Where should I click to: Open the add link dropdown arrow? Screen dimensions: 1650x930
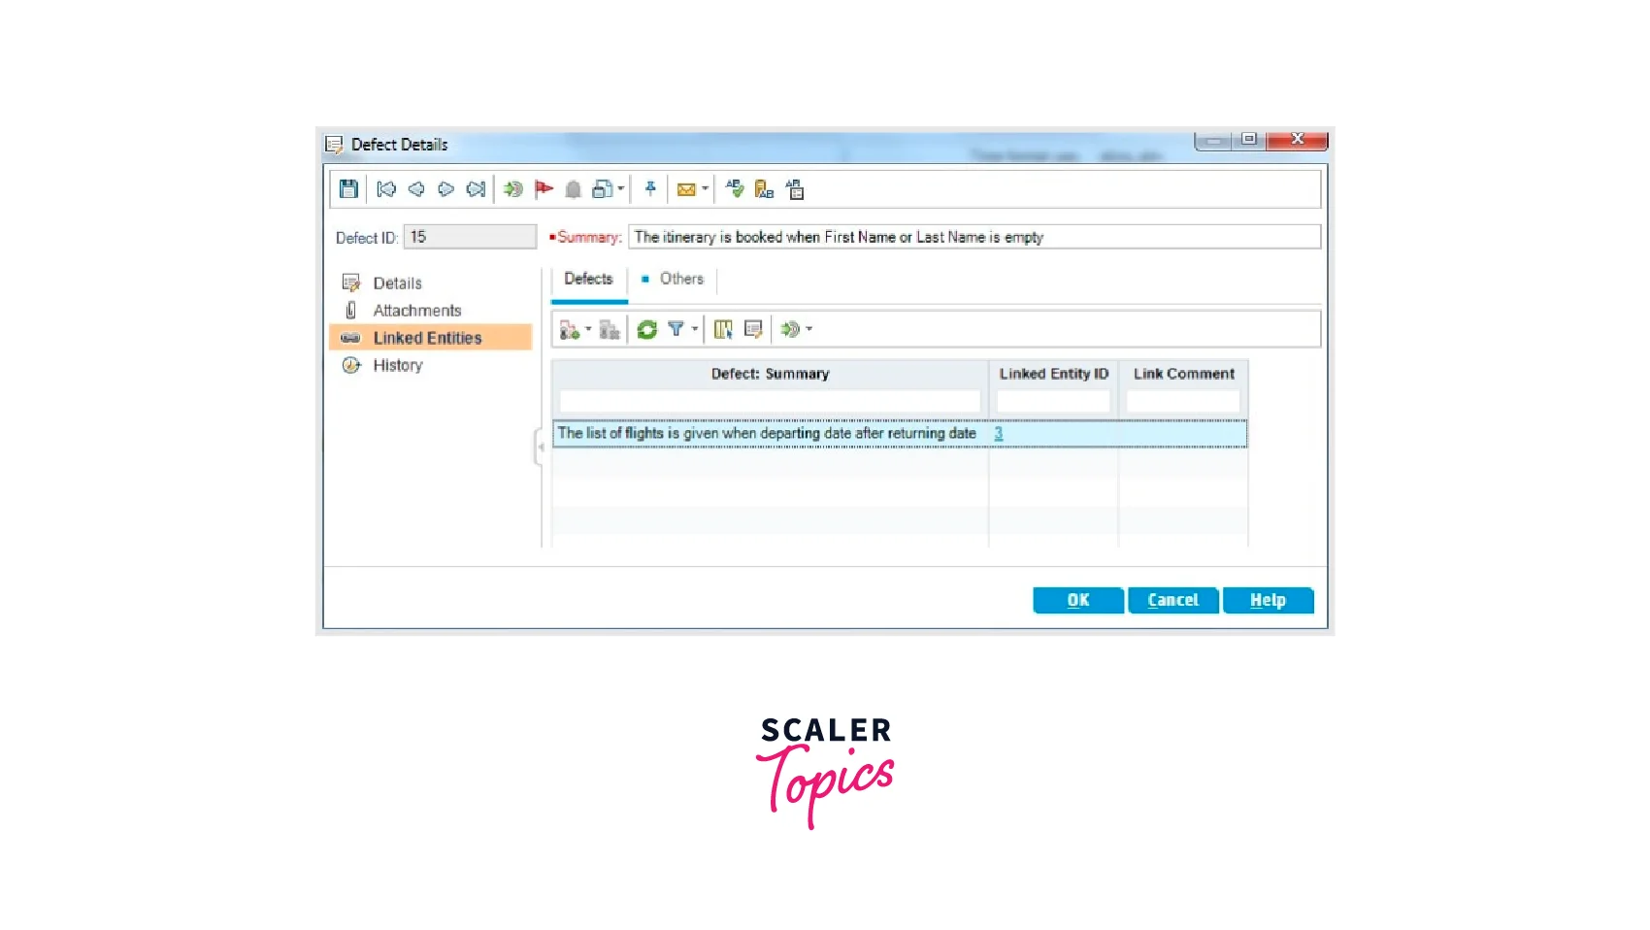pos(588,329)
